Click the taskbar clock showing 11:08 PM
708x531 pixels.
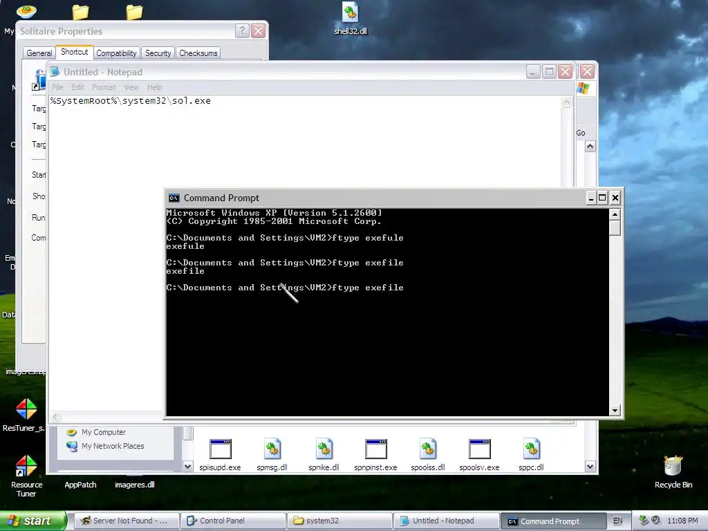[682, 521]
